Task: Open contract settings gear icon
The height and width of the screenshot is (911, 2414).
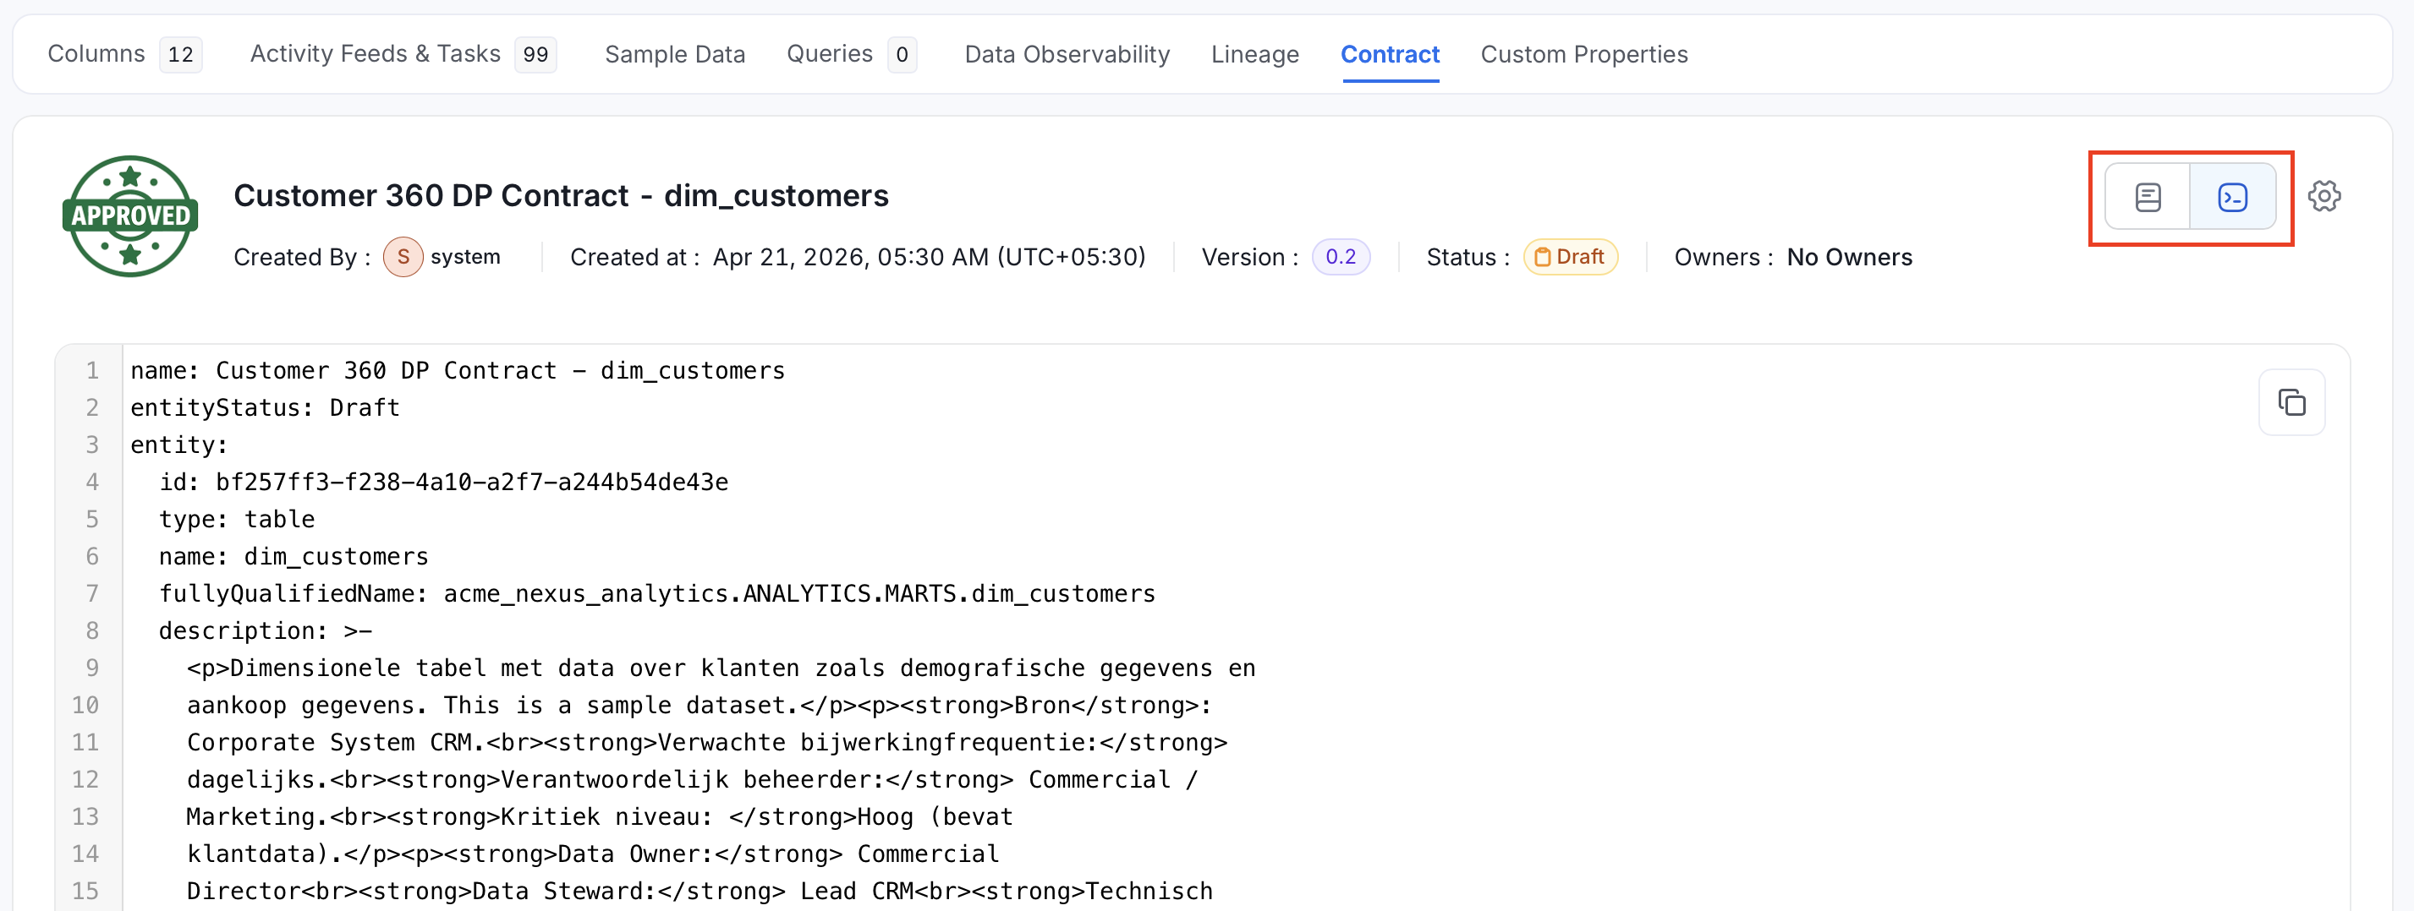Action: (x=2324, y=197)
